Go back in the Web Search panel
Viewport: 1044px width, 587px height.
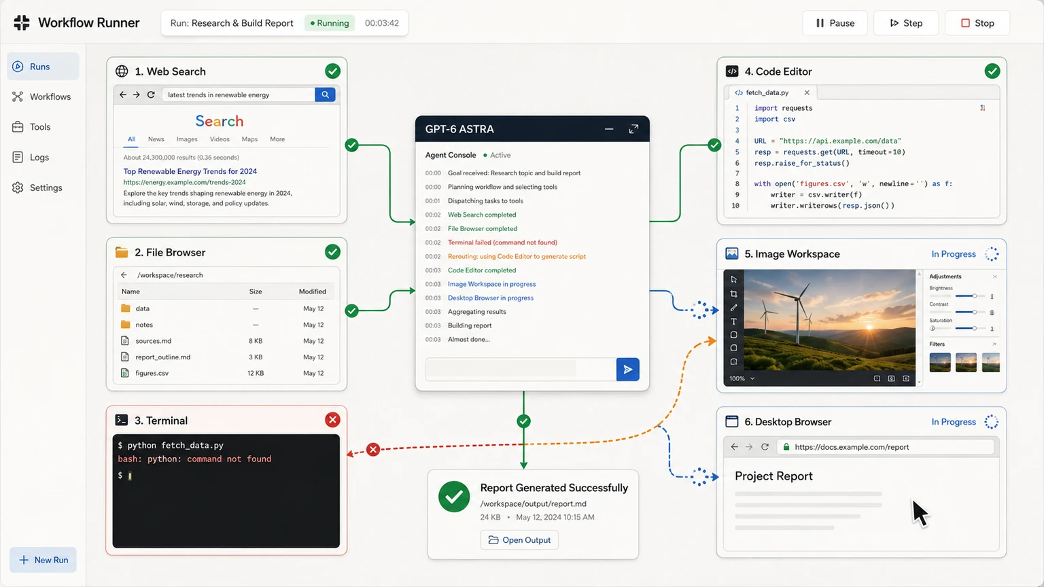123,95
